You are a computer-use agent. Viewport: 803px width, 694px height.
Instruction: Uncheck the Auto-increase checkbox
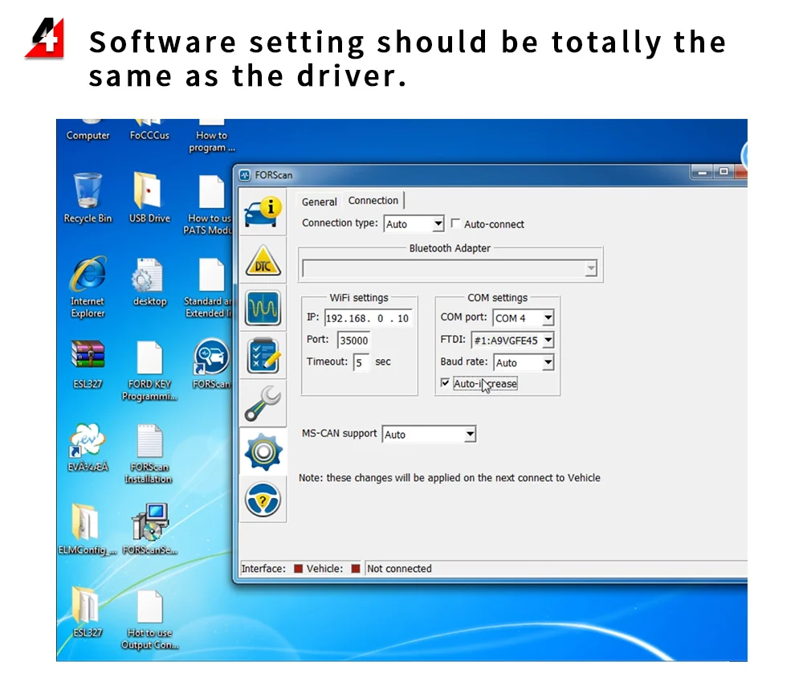tap(445, 383)
